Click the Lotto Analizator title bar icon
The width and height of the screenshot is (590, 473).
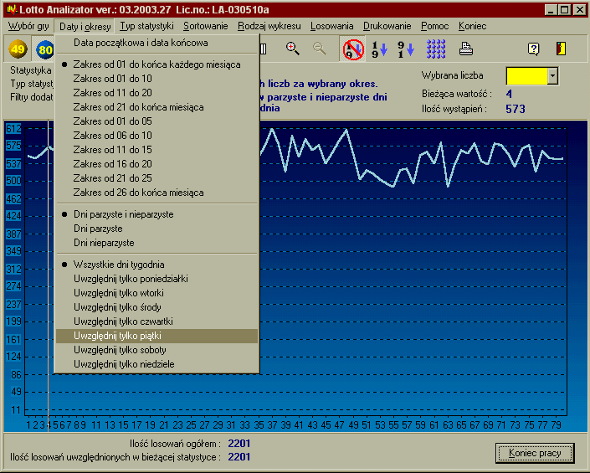12,9
